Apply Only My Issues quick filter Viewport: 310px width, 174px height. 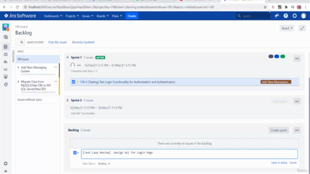[x=57, y=42]
